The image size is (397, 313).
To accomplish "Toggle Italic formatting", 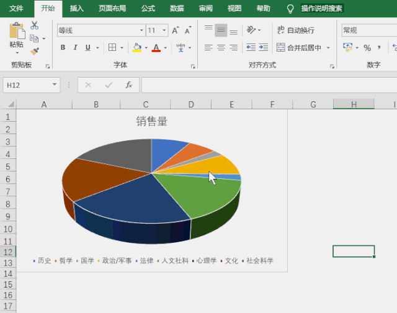I will (75, 47).
